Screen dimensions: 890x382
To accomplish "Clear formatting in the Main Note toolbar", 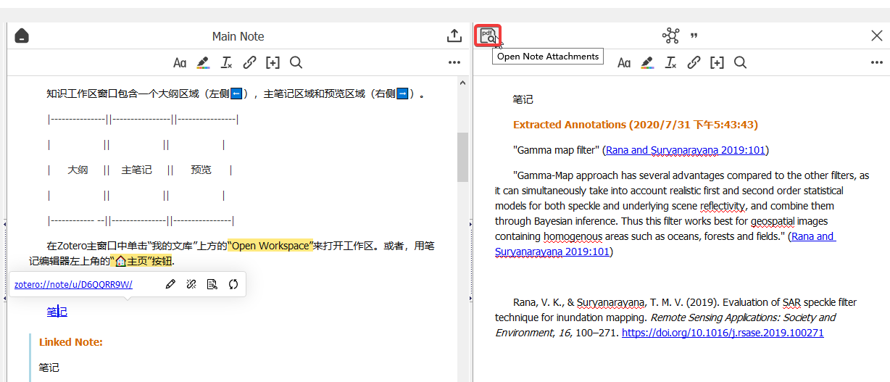I will [x=226, y=63].
